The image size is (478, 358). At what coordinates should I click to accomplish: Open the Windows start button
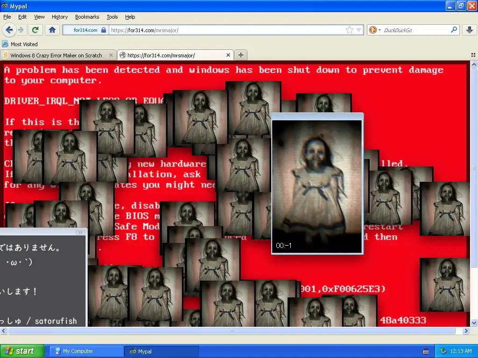pos(22,351)
